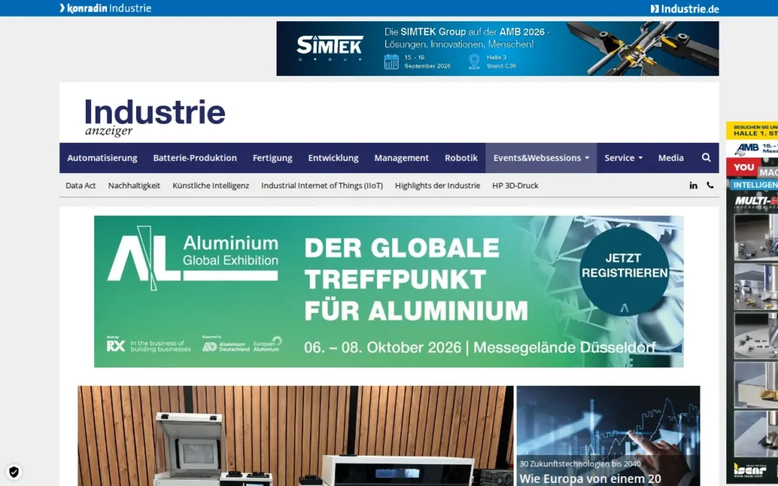Select the Entwicklung menu item
778x486 pixels.
[333, 158]
